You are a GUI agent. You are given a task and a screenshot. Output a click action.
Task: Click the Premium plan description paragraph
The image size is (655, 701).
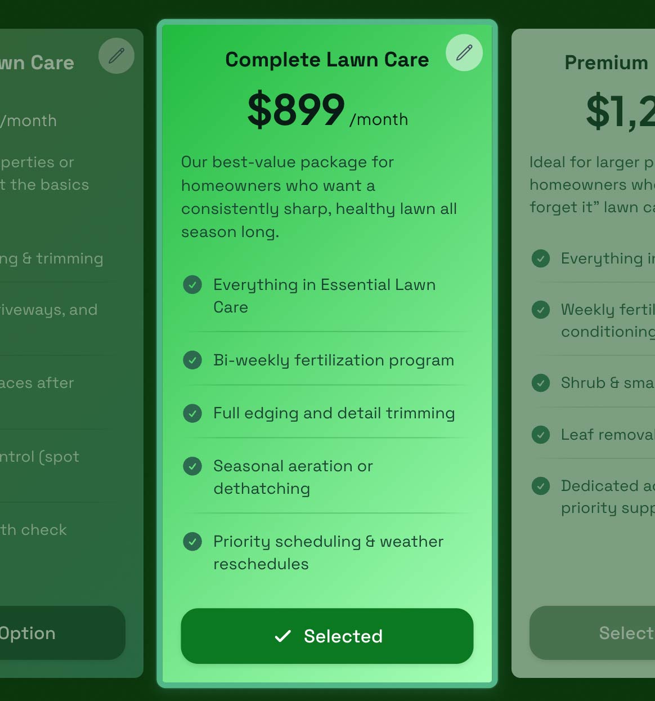click(591, 185)
